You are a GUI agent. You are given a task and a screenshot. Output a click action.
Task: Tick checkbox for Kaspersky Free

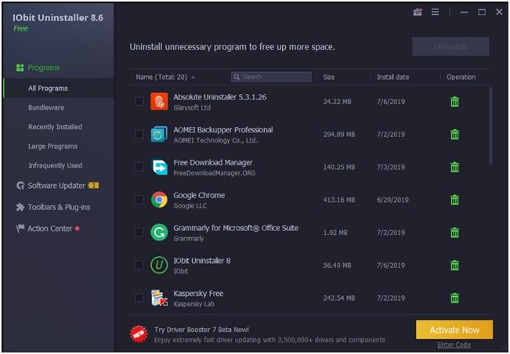pos(139,298)
